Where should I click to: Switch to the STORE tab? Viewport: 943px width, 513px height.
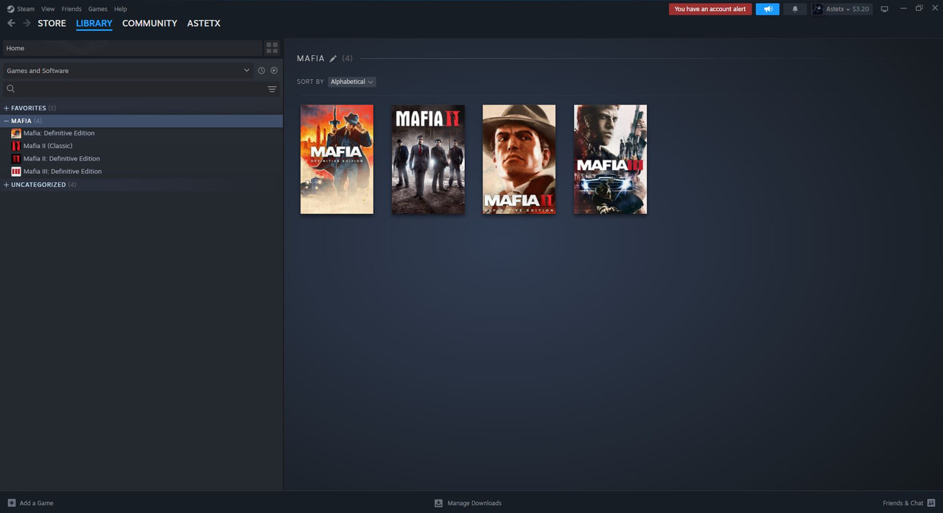click(x=52, y=24)
